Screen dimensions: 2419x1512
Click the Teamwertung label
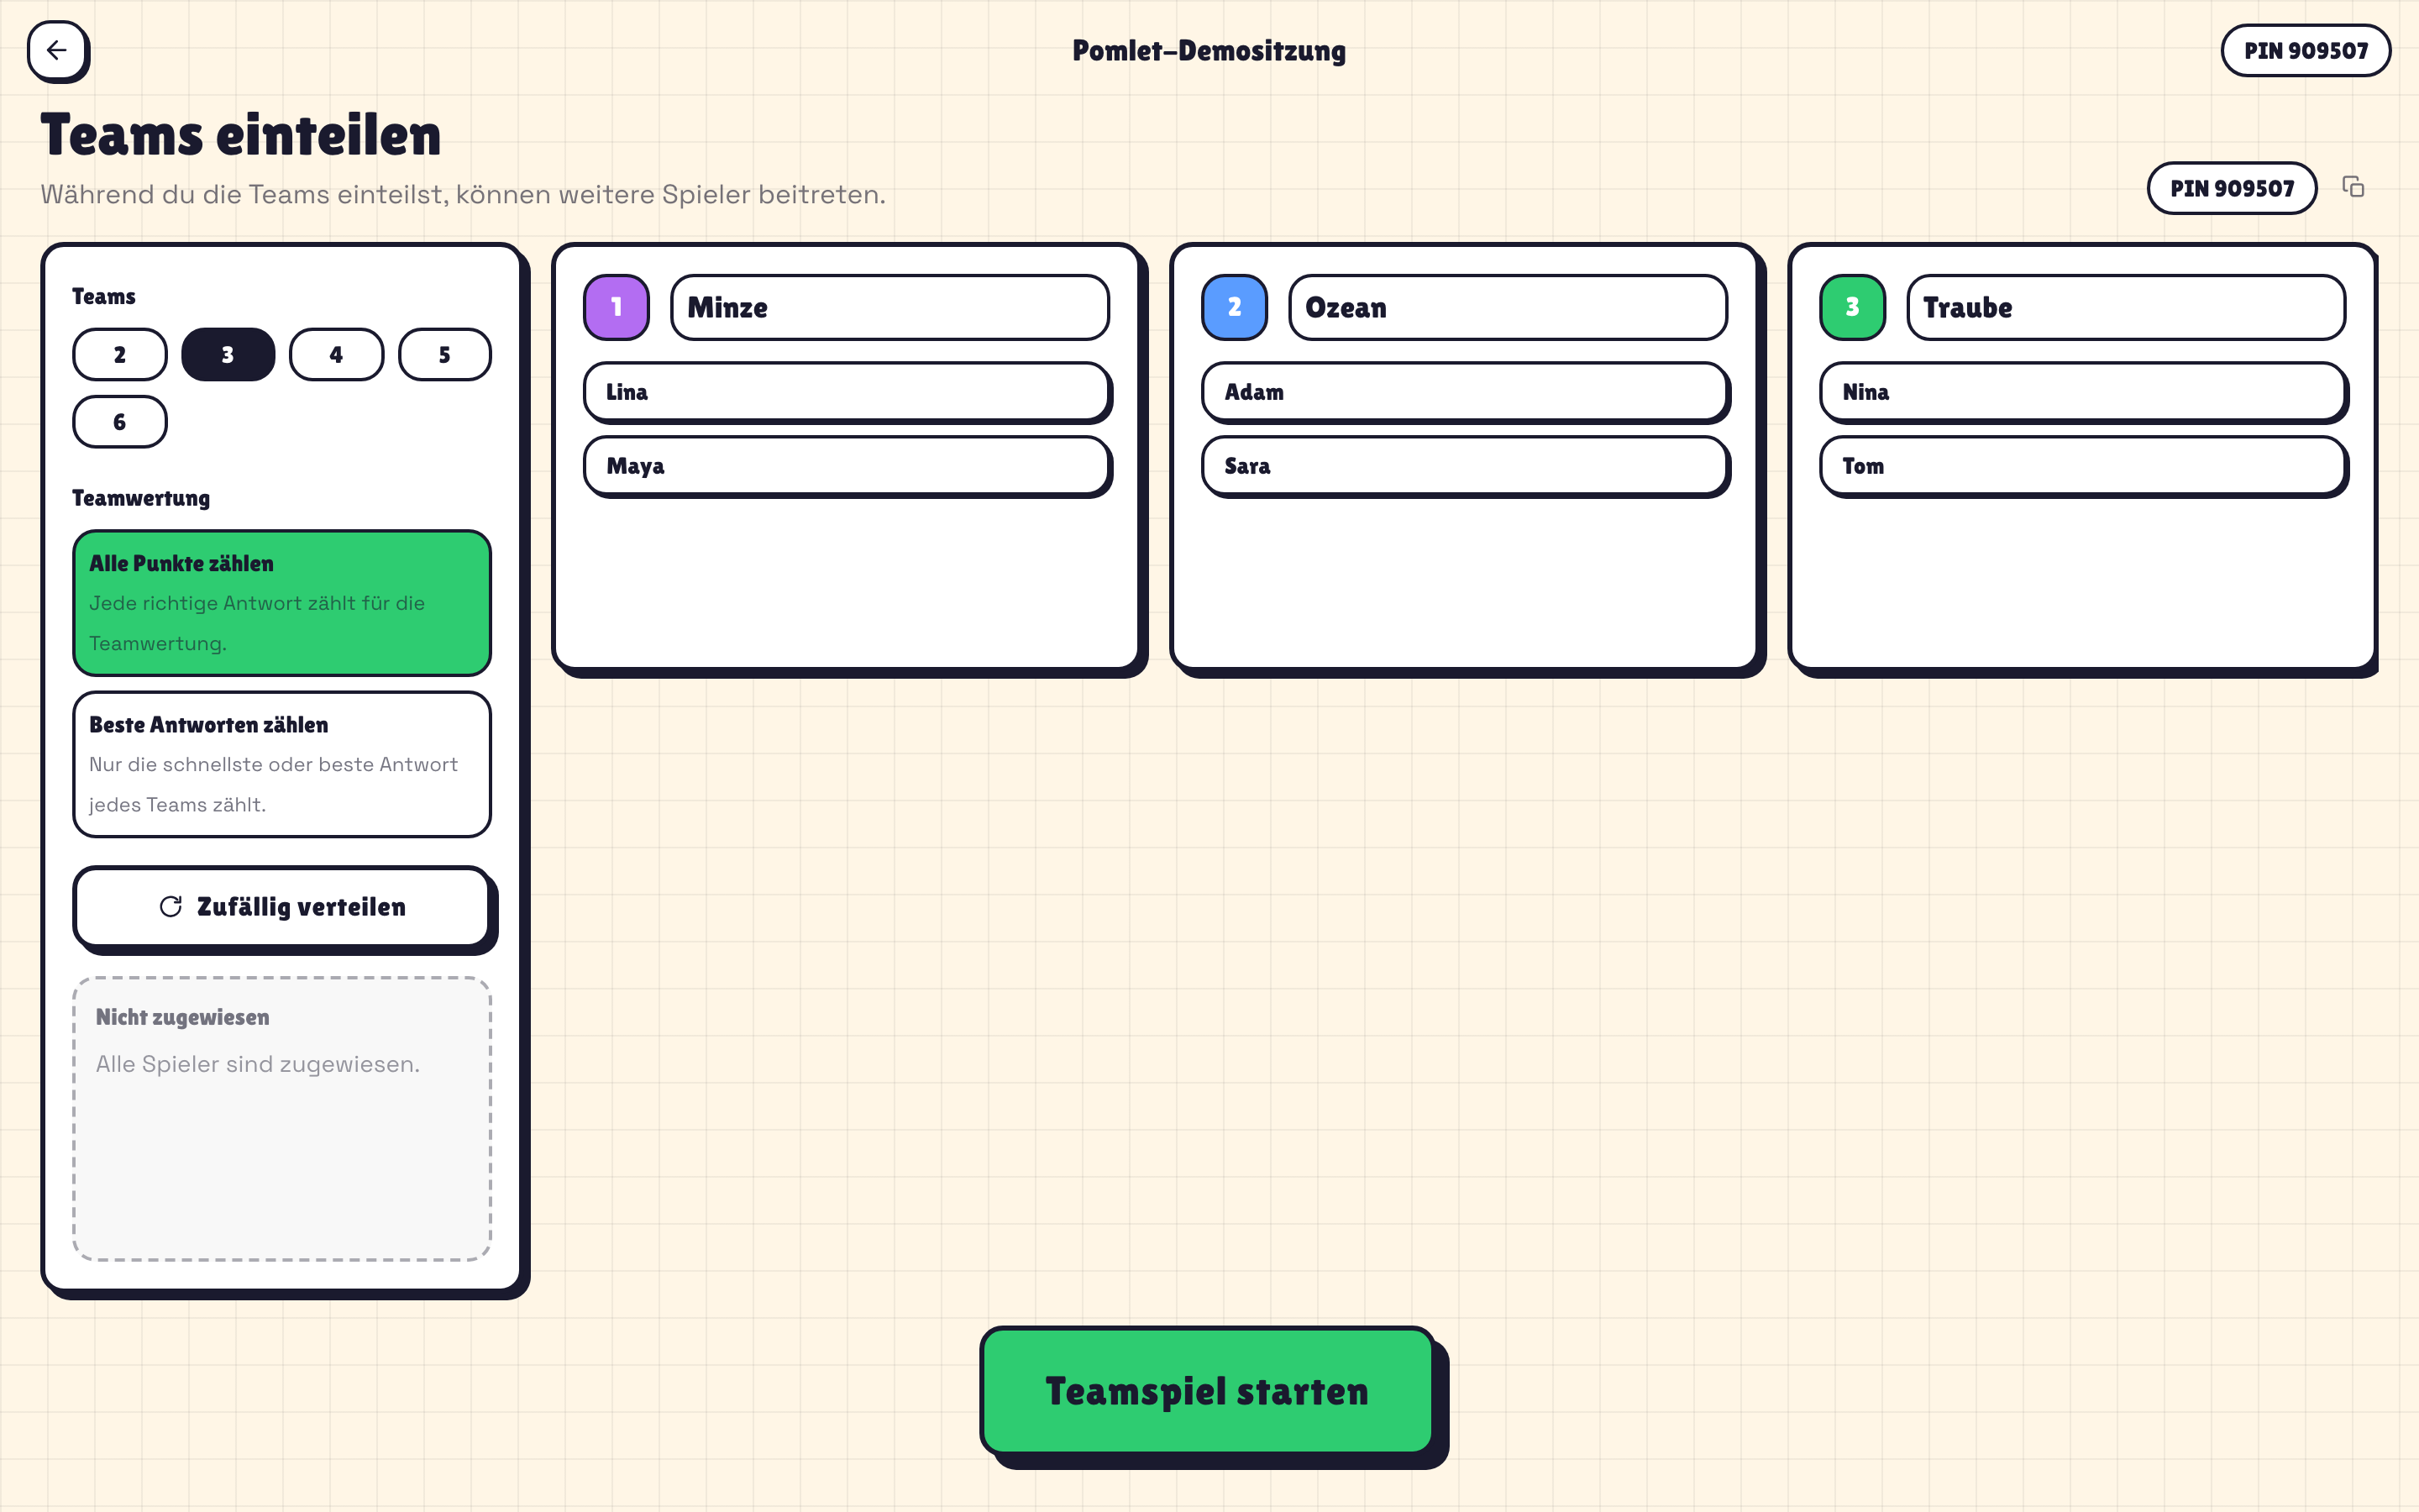coord(141,498)
